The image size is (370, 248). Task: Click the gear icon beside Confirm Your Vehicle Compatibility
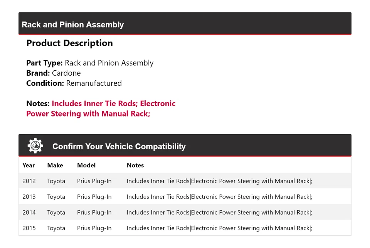point(35,146)
